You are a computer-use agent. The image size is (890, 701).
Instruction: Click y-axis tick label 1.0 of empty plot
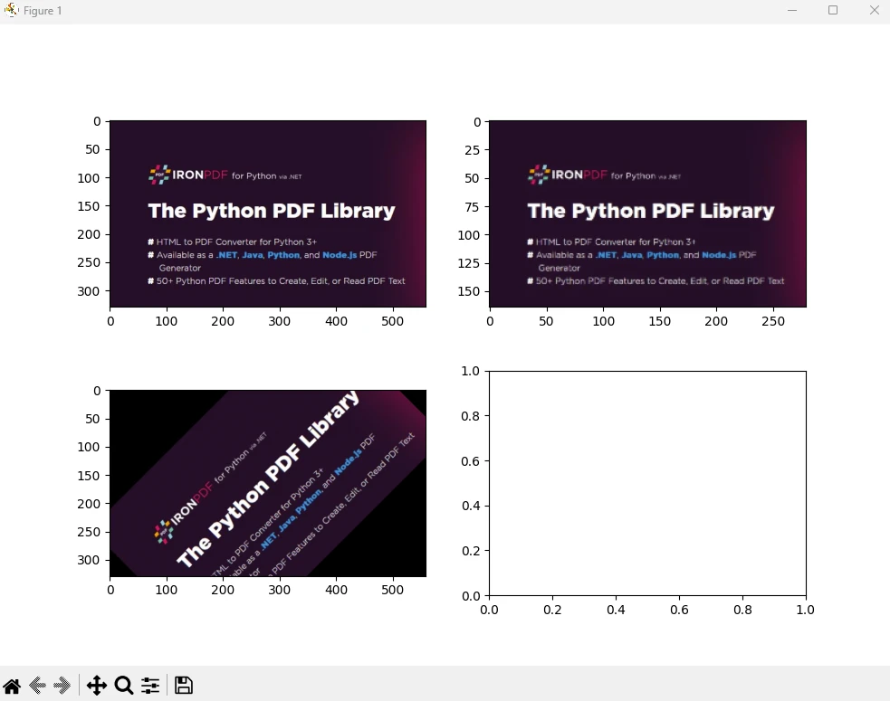click(x=470, y=371)
